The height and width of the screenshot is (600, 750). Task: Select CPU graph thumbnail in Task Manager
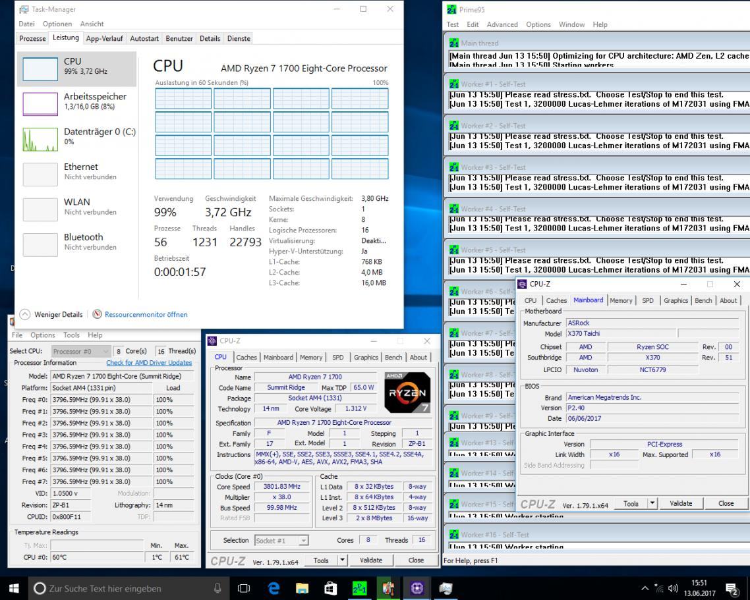(40, 69)
